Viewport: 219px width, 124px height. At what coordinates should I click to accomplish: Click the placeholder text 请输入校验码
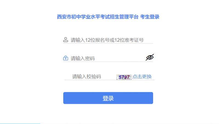[87, 77]
